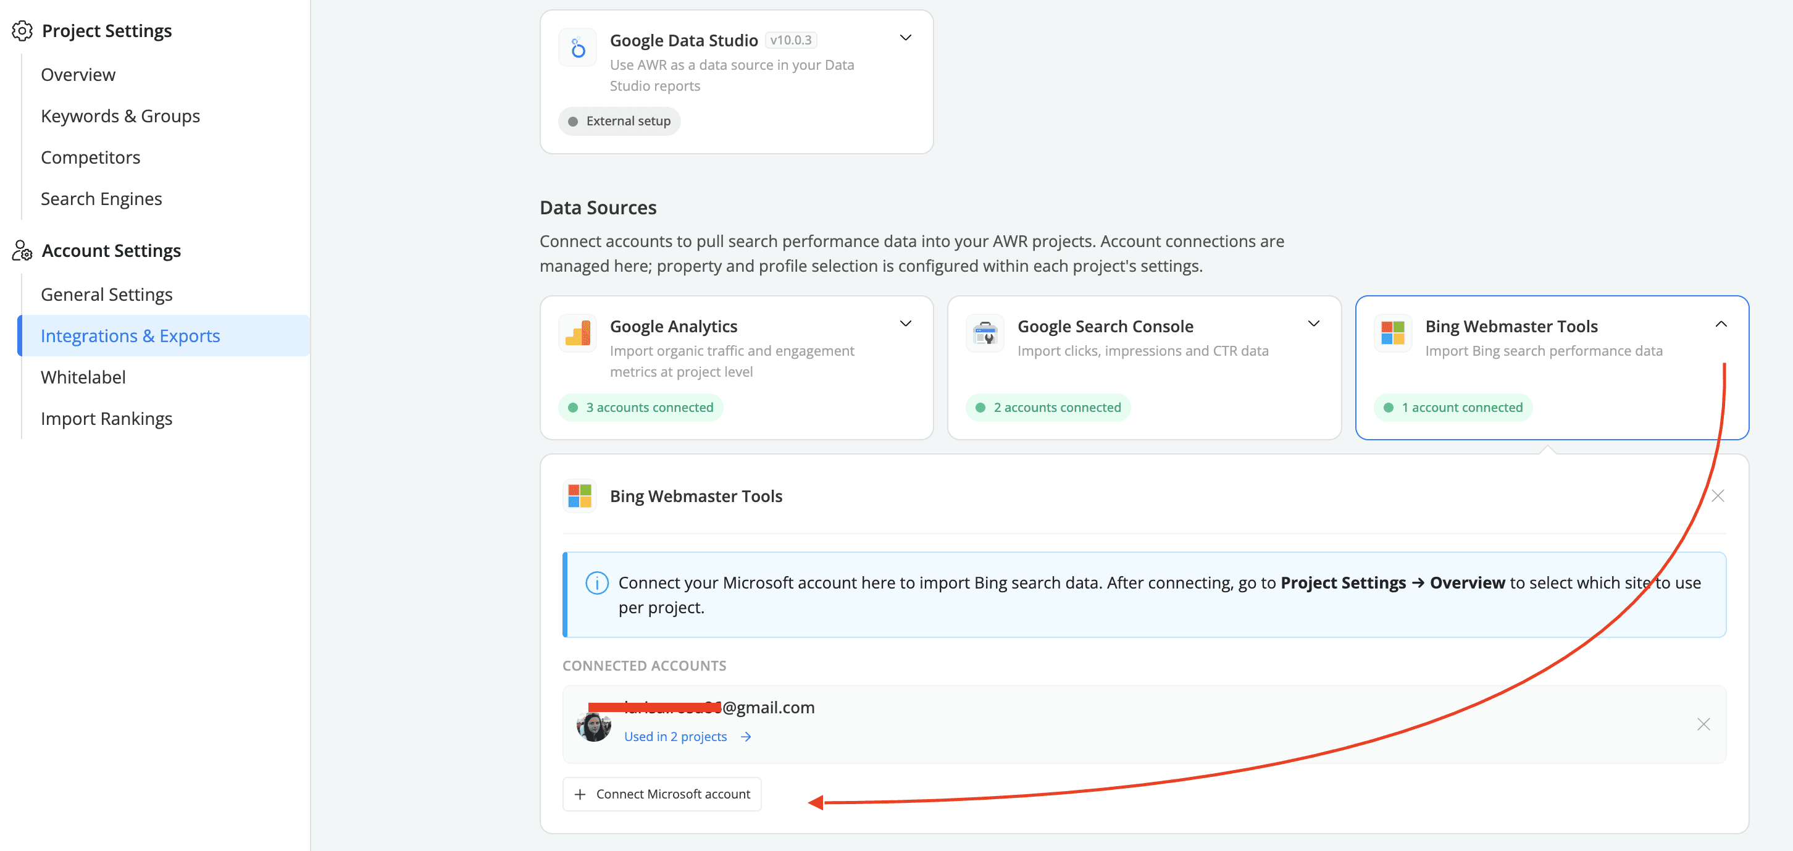Click the Data Sources heading
The height and width of the screenshot is (851, 1793).
598,208
